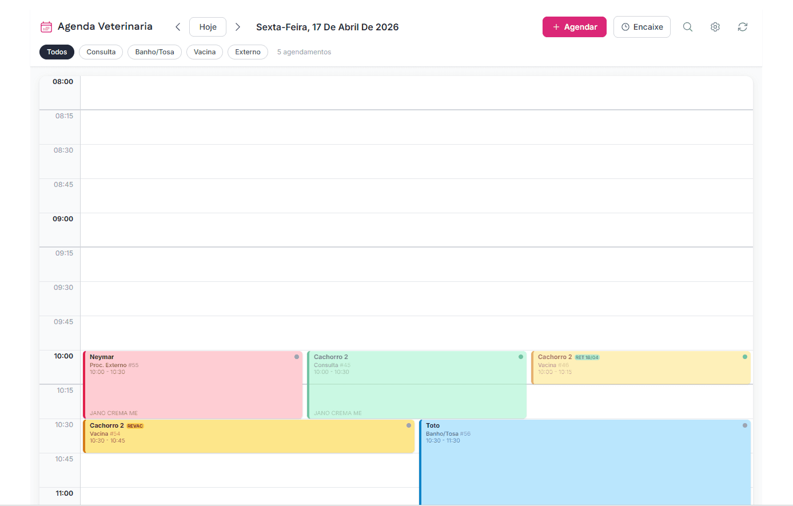Click the 10:15 time label
The width and height of the screenshot is (793, 506).
(x=65, y=391)
